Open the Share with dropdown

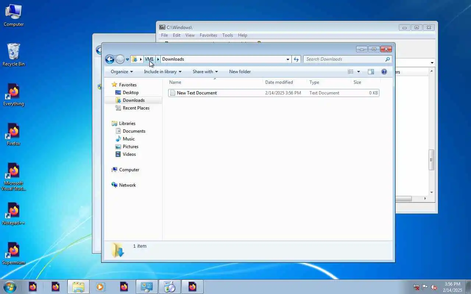click(205, 72)
